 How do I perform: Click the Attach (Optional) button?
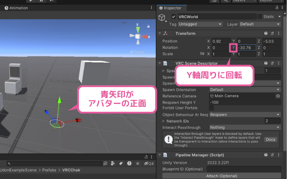[x=221, y=176]
